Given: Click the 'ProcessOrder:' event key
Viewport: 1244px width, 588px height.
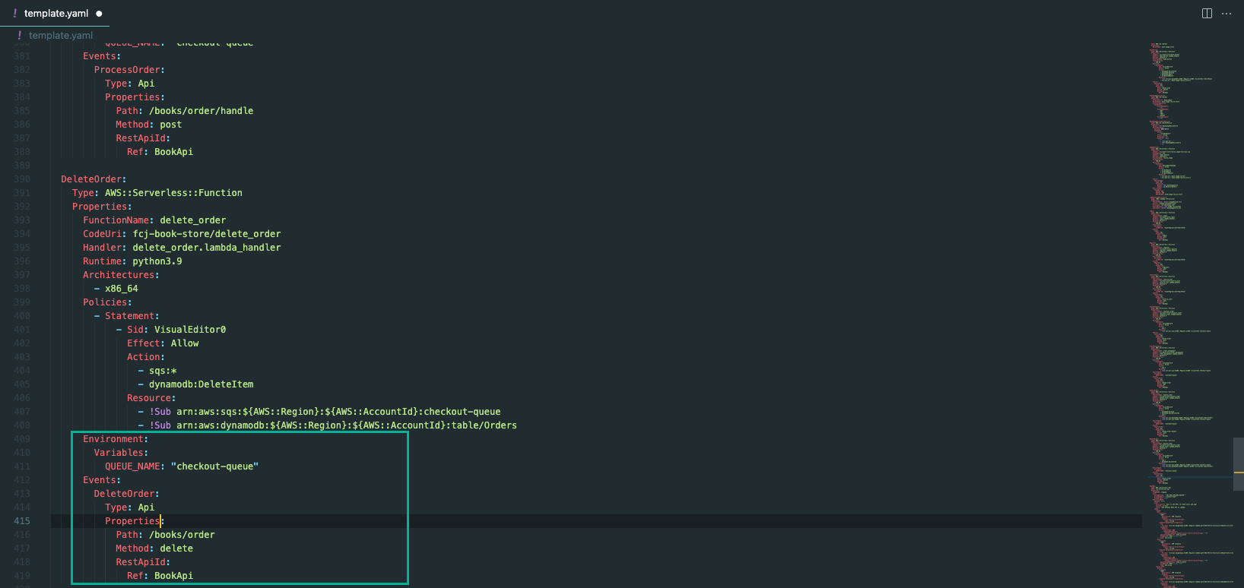Looking at the screenshot, I should tap(129, 70).
